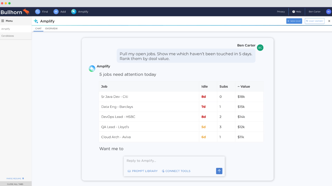
Task: Click the Subs count 0 for Citi
Action: (x=220, y=96)
